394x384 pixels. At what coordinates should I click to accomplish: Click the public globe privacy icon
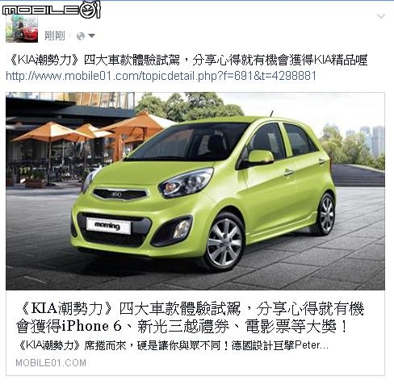click(81, 36)
